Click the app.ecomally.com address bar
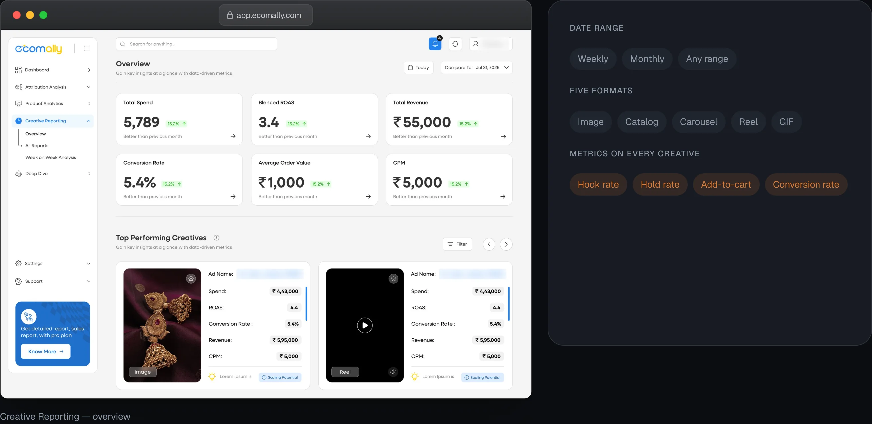The image size is (872, 424). [266, 15]
